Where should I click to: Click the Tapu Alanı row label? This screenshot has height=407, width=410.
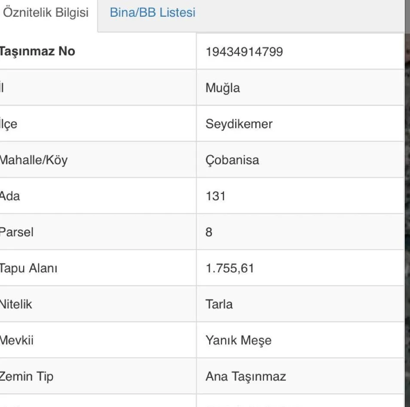(x=28, y=268)
